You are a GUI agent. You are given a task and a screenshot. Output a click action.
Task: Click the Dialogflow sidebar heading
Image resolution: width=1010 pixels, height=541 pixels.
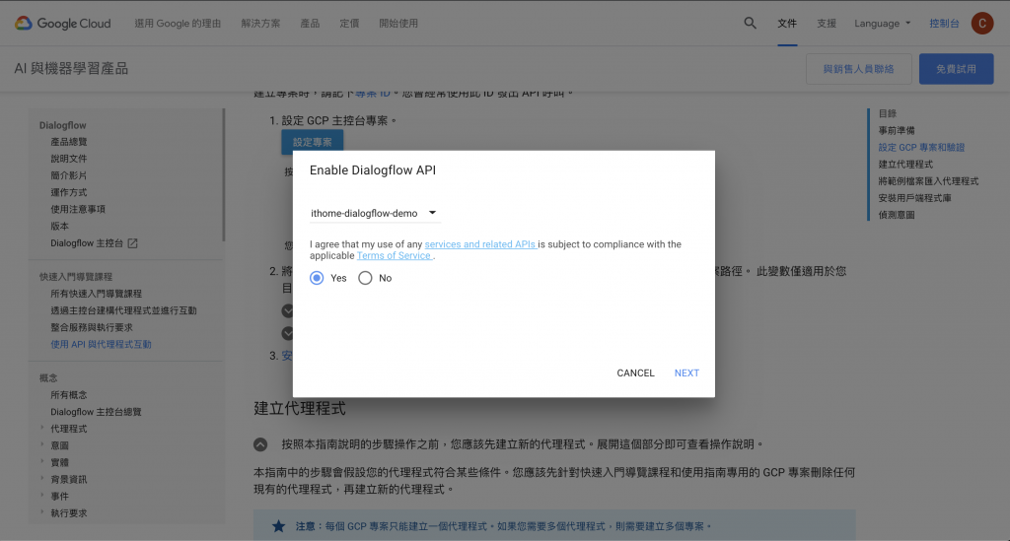tap(62, 125)
